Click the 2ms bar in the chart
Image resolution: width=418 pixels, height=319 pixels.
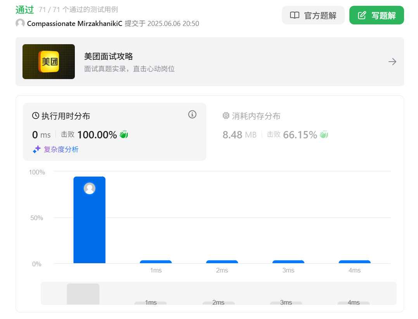point(222,262)
